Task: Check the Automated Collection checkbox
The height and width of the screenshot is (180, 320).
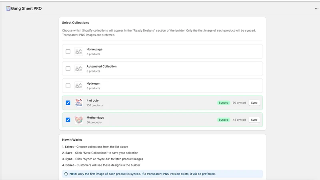Action: pyautogui.click(x=68, y=68)
